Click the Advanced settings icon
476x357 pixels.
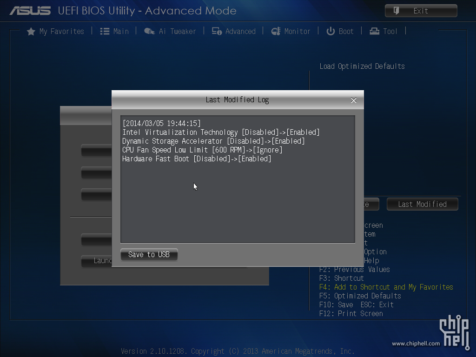pyautogui.click(x=217, y=31)
